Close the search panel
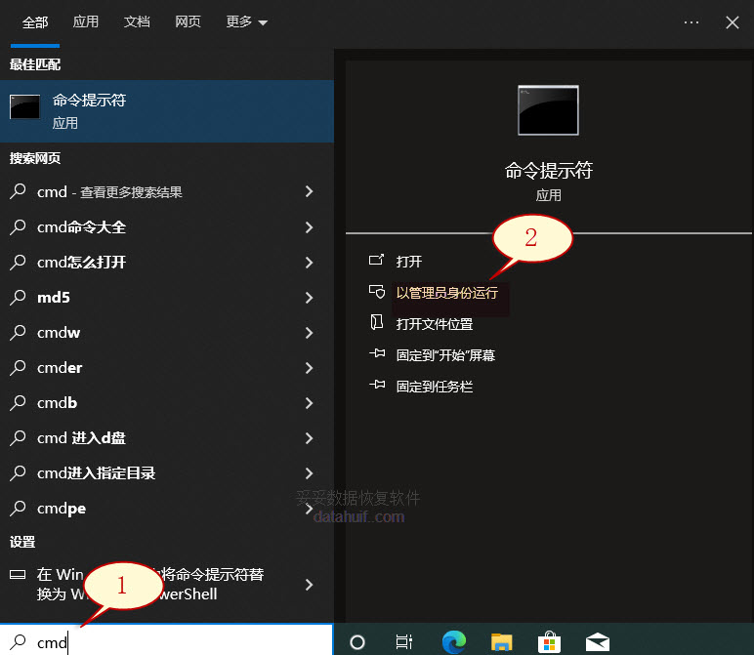 coord(733,22)
